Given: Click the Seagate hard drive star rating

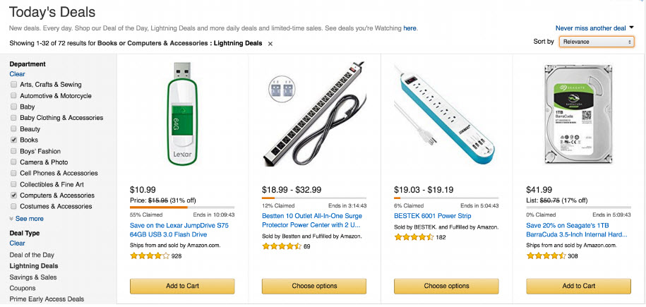Looking at the screenshot, I should (x=546, y=255).
